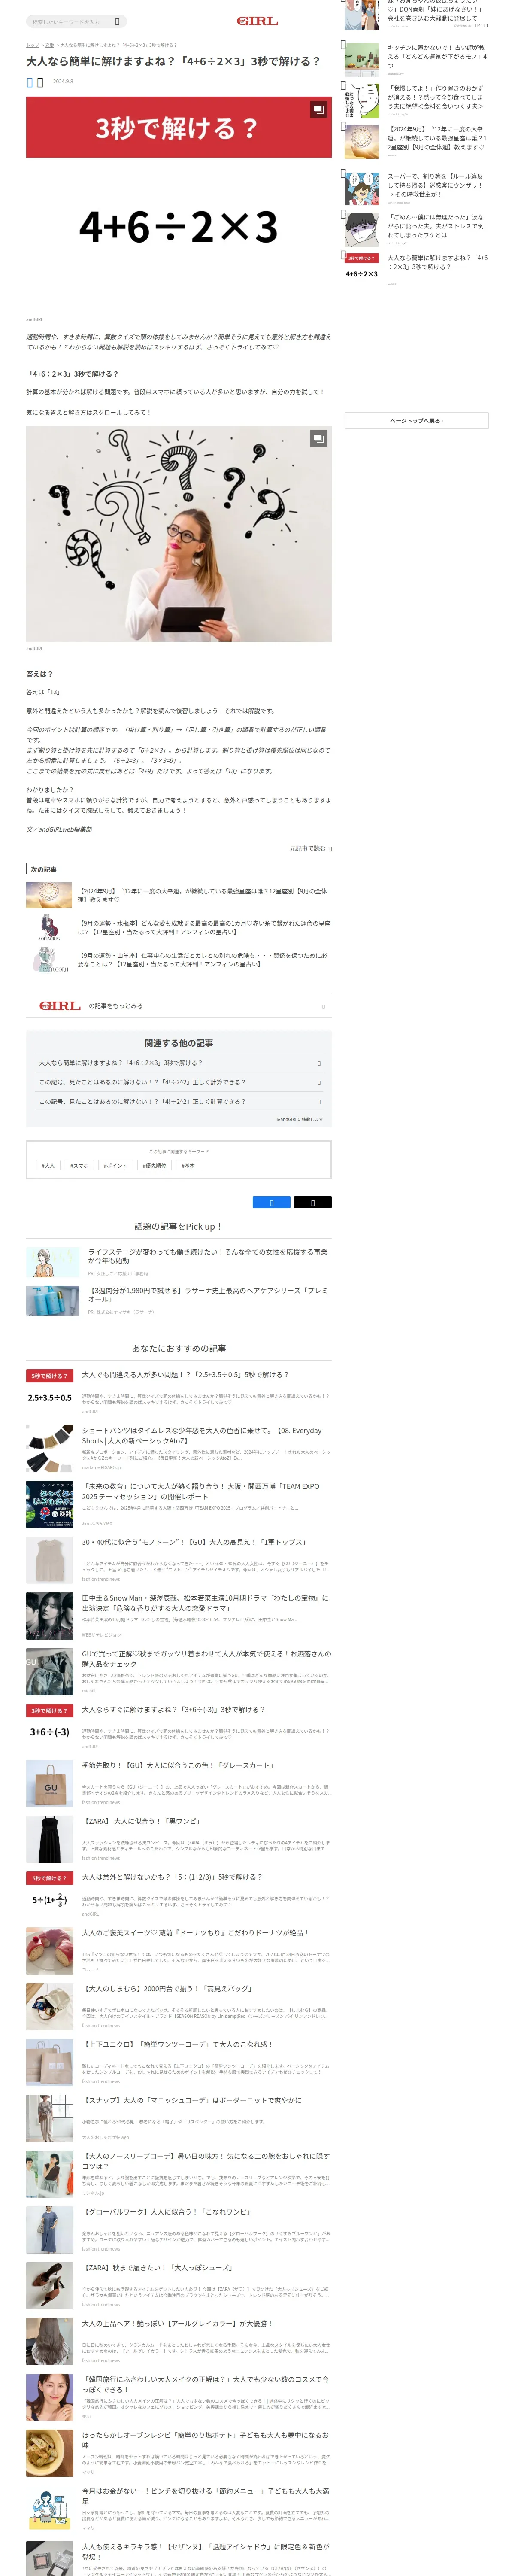
Task: Select the '#ポイント' keyword tag
Action: pos(116,1165)
